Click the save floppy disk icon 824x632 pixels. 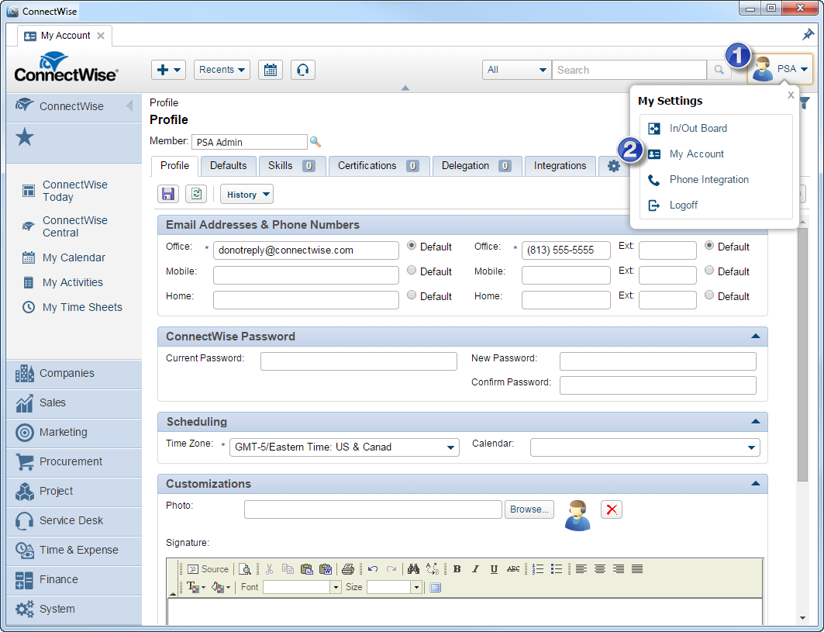[168, 194]
